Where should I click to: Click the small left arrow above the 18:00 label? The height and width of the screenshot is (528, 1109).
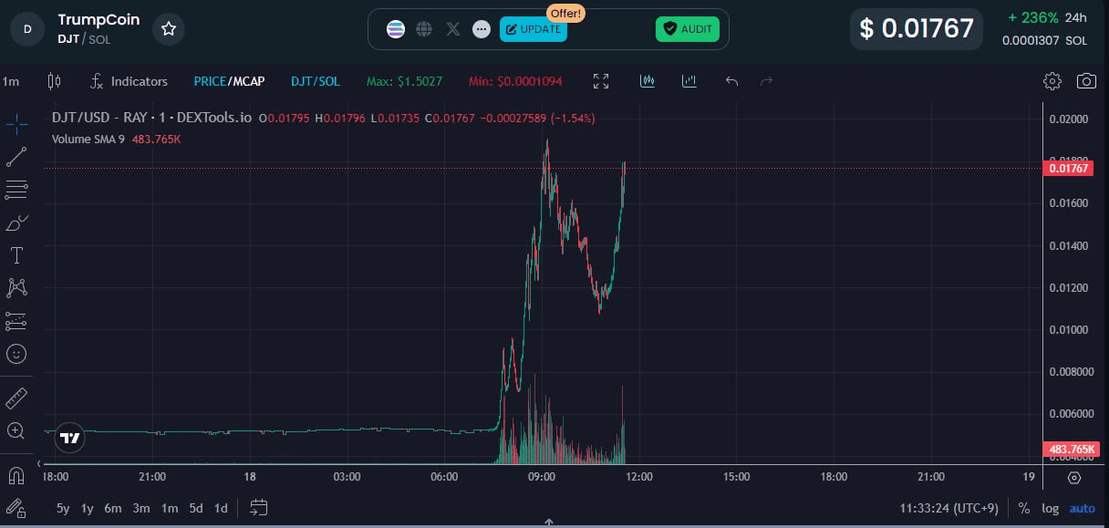coord(38,464)
